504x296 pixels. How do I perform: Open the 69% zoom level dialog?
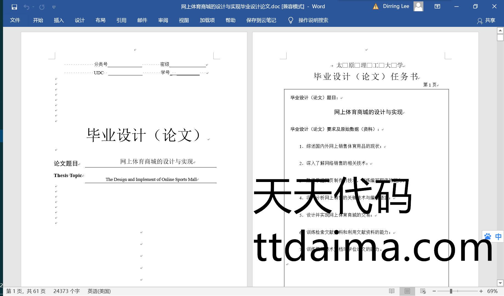(x=492, y=291)
